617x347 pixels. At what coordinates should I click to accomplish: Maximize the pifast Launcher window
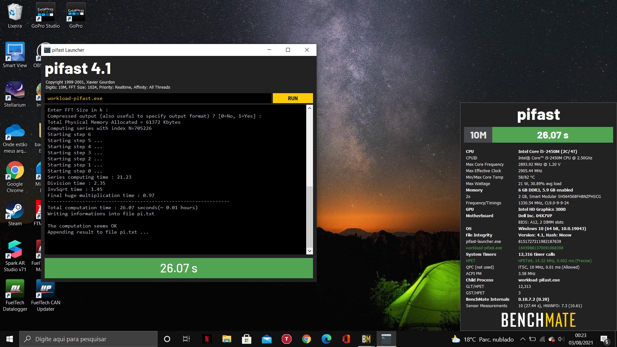point(288,50)
